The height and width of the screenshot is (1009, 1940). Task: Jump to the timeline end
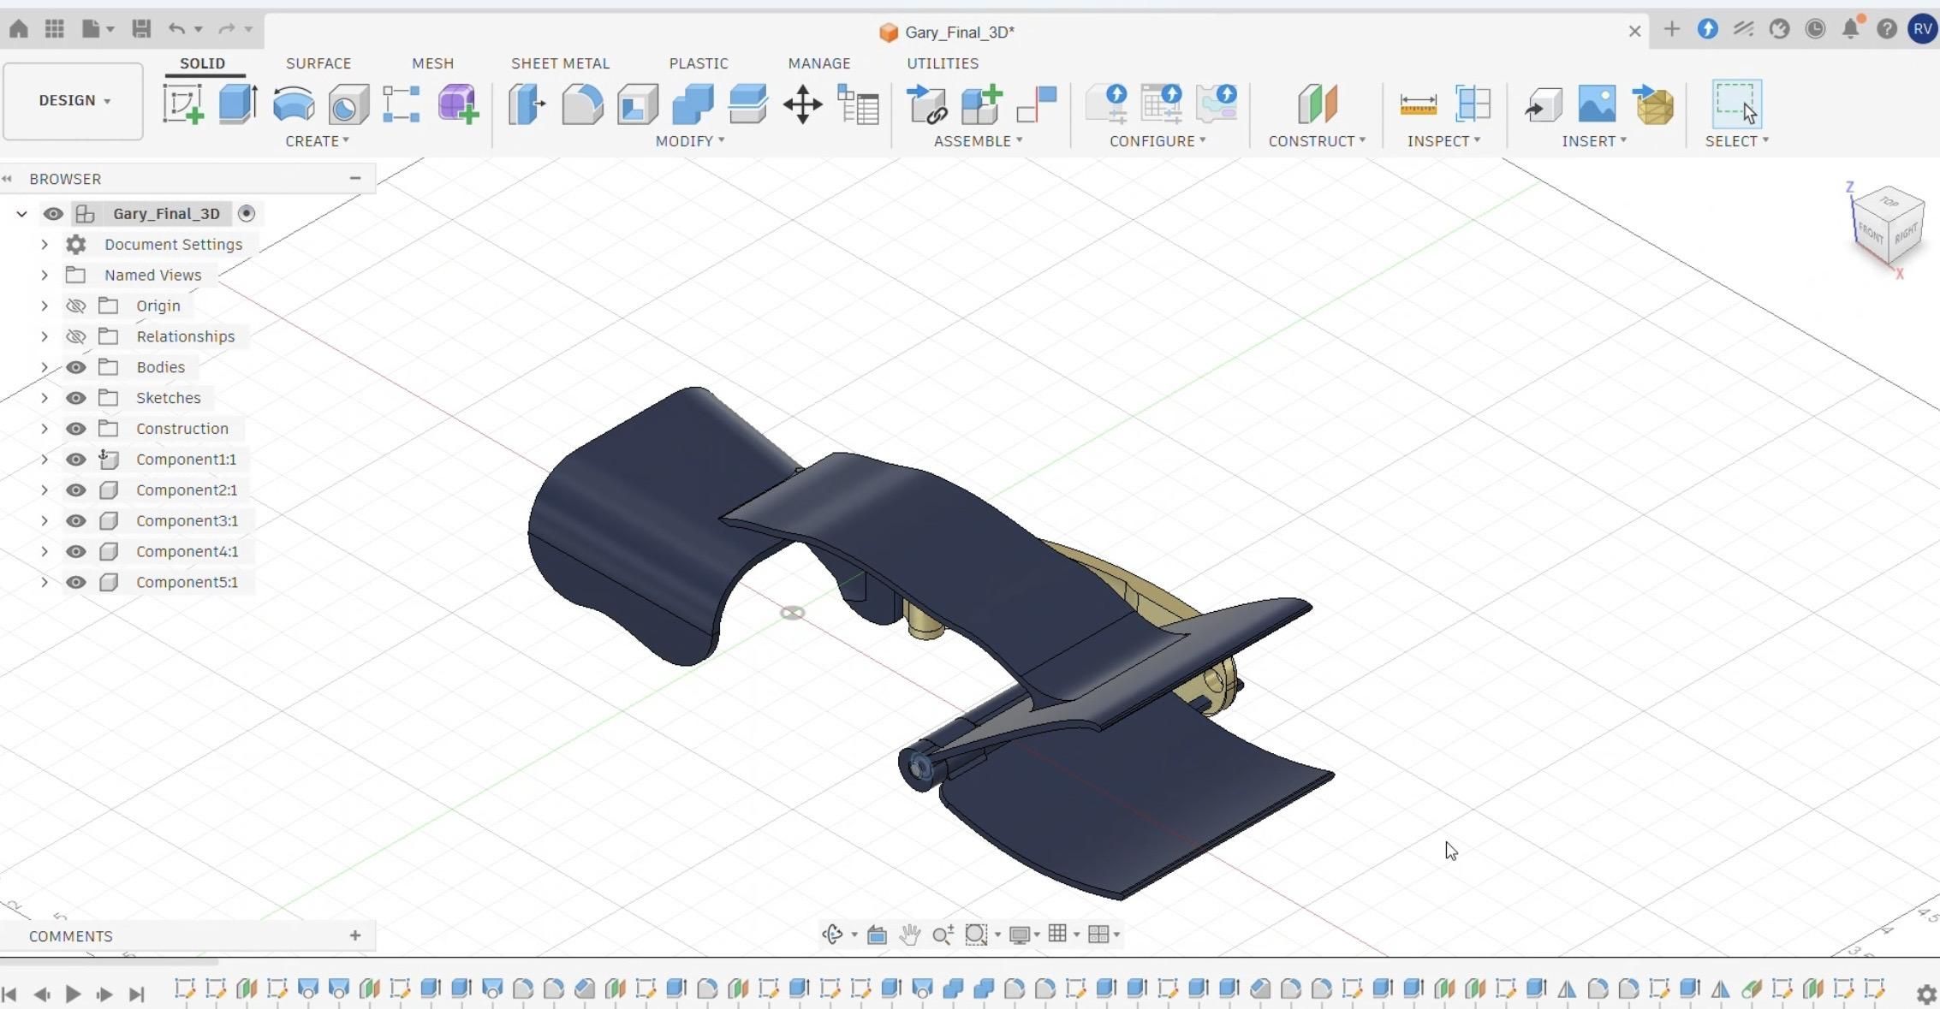click(x=136, y=994)
